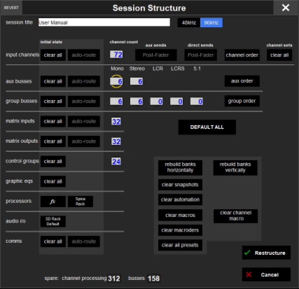Click the DEFAULT ALL button

tap(207, 127)
